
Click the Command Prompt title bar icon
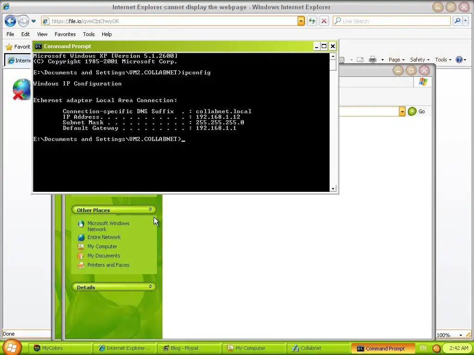pos(38,46)
